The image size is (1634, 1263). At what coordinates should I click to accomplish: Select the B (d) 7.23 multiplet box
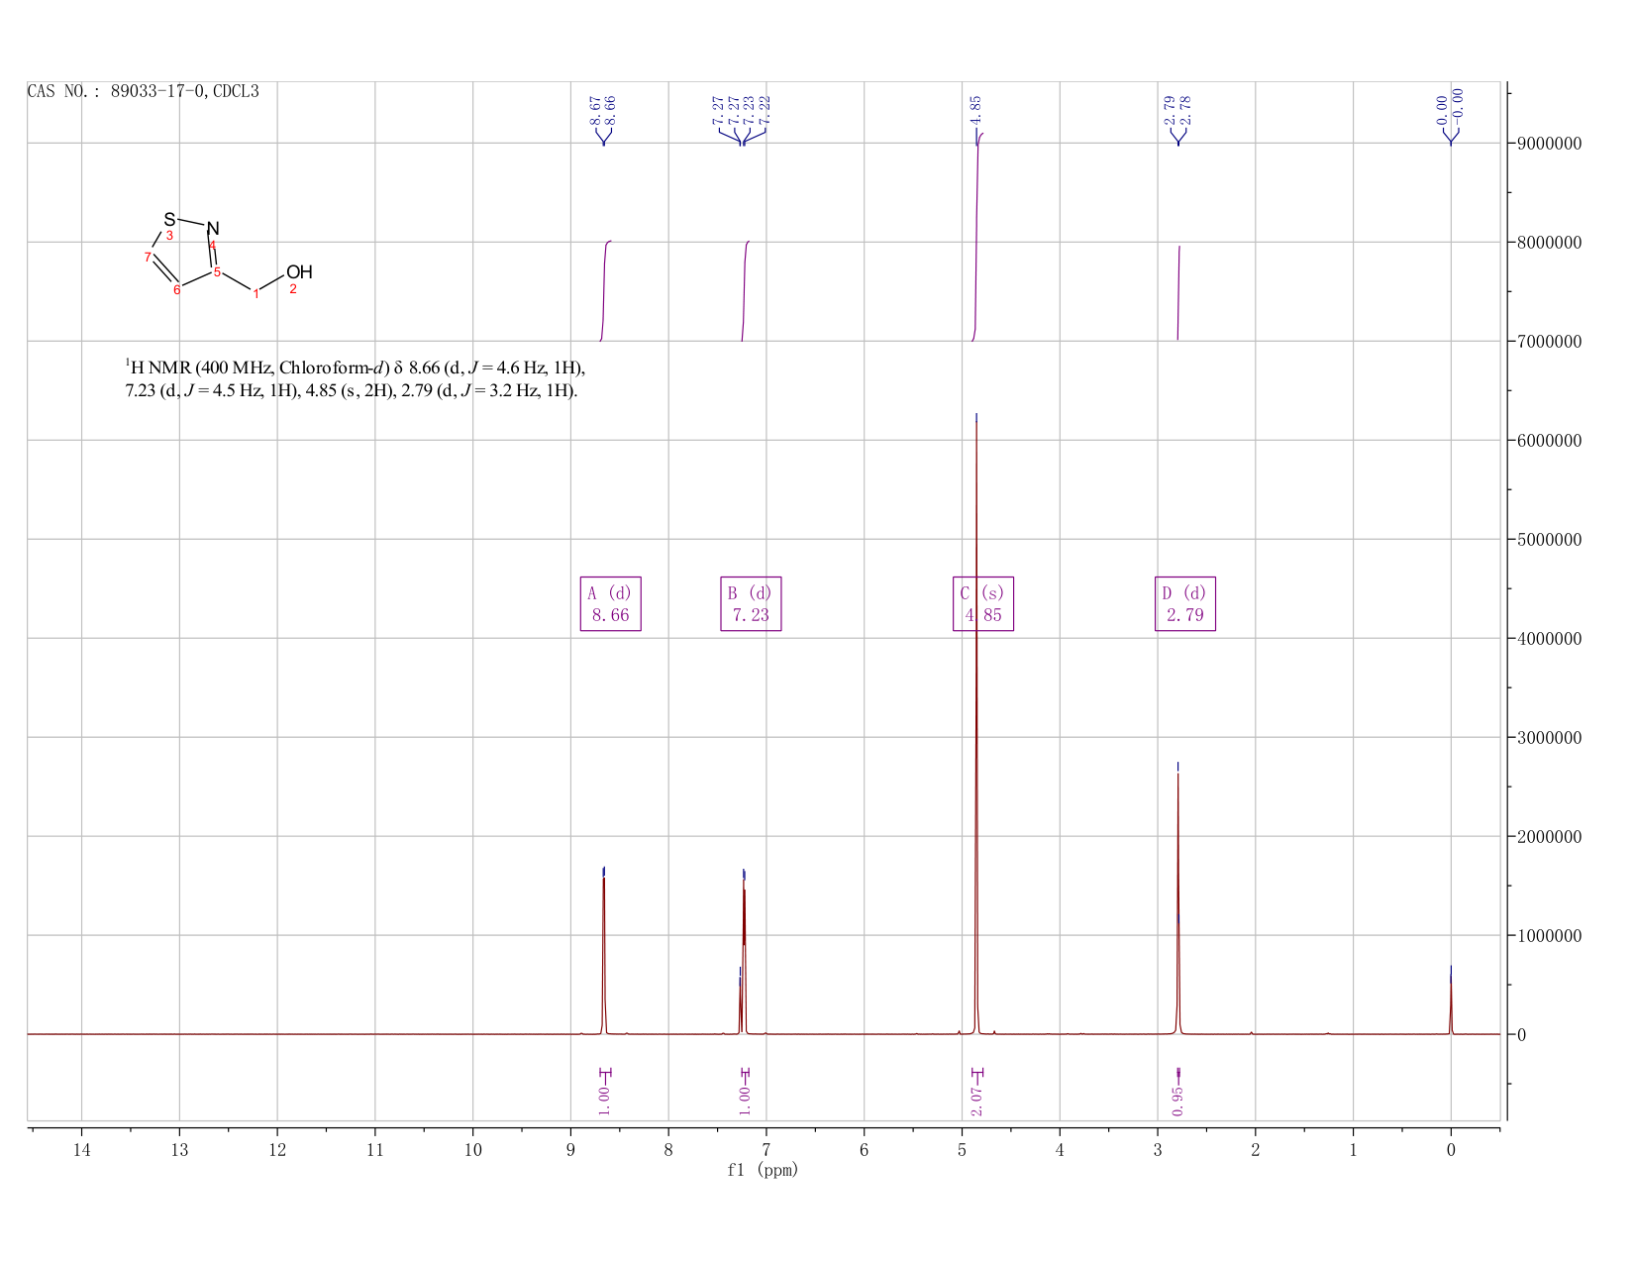coord(751,603)
